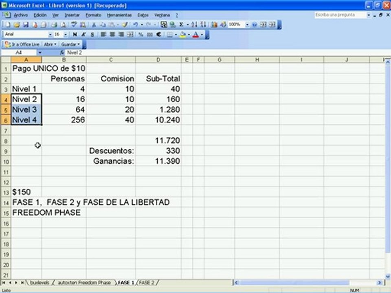391x293 pixels.
Task: Click the Print icon
Action: (54, 25)
